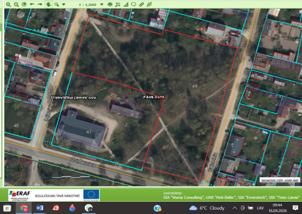Open the map scale 1:1,000 dropdown

pos(102,4)
